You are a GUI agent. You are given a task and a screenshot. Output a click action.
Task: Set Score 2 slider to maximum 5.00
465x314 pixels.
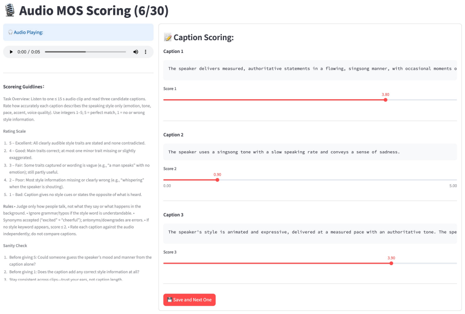pyautogui.click(x=457, y=180)
